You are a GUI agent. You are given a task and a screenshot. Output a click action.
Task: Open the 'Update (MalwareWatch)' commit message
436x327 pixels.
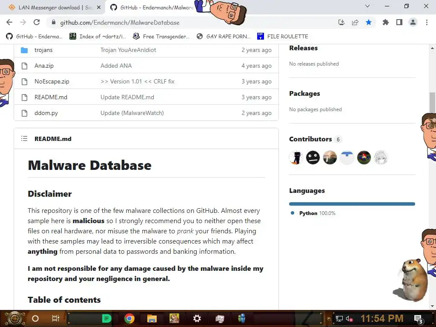click(132, 113)
